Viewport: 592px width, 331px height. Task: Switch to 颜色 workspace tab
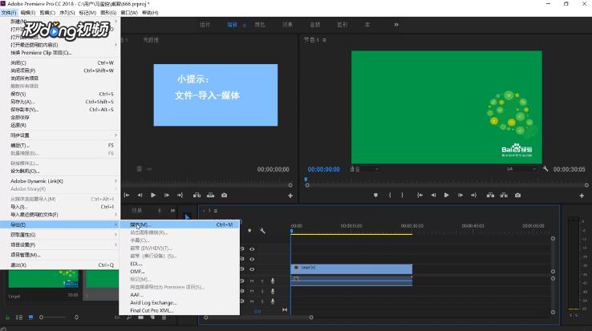(260, 25)
